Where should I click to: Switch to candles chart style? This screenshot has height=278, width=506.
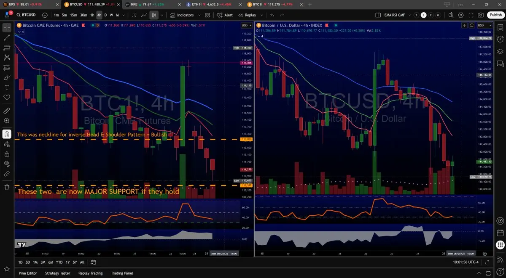(x=154, y=15)
